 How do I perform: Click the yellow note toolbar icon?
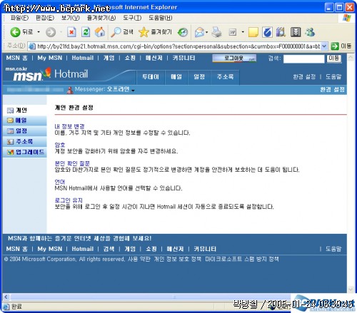click(253, 32)
